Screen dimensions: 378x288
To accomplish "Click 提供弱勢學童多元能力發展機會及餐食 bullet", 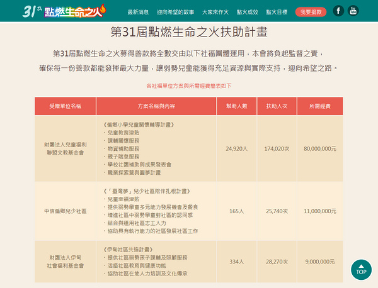I will tap(153, 207).
